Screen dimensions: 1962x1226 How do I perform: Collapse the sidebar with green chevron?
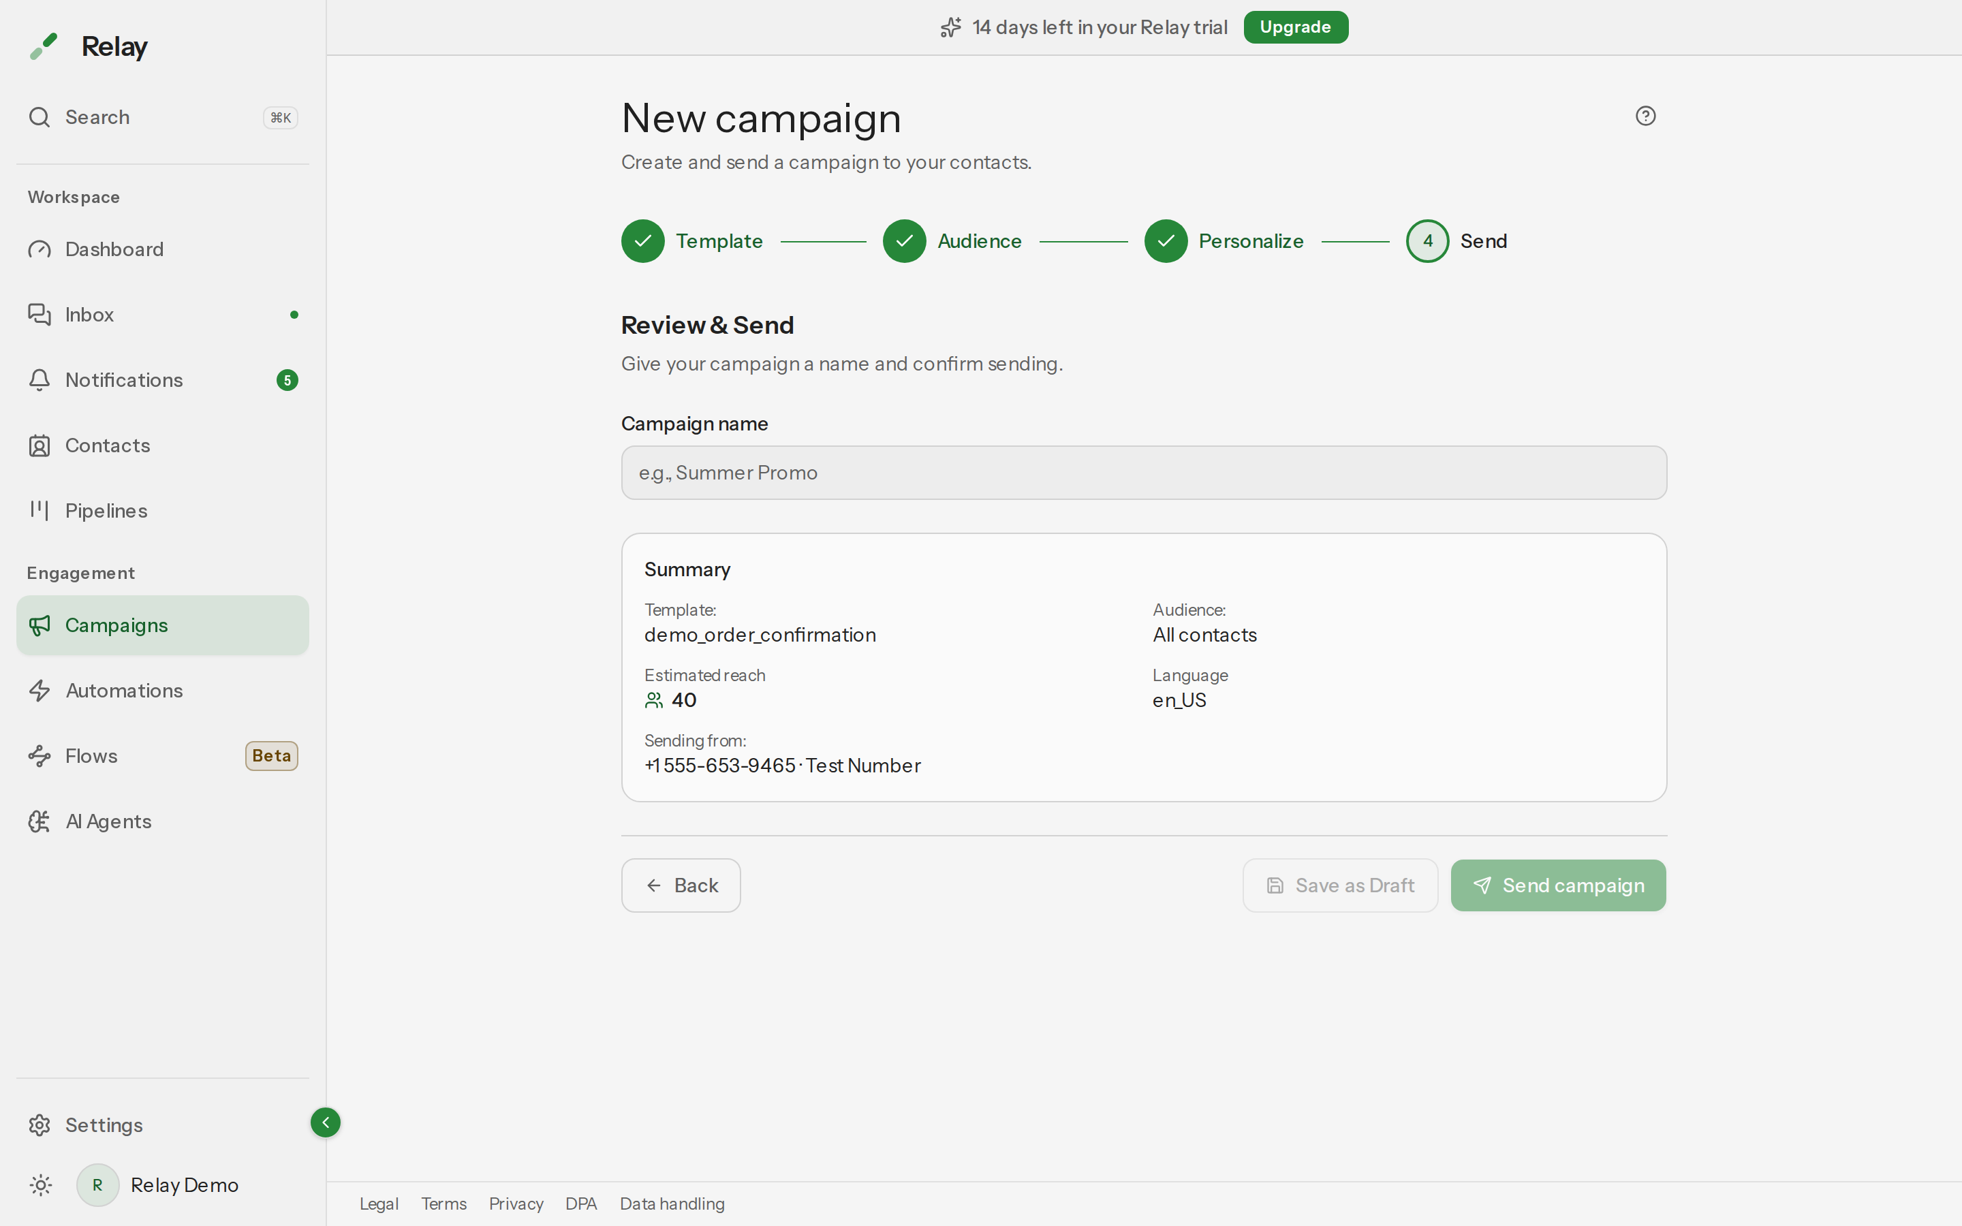pos(326,1123)
